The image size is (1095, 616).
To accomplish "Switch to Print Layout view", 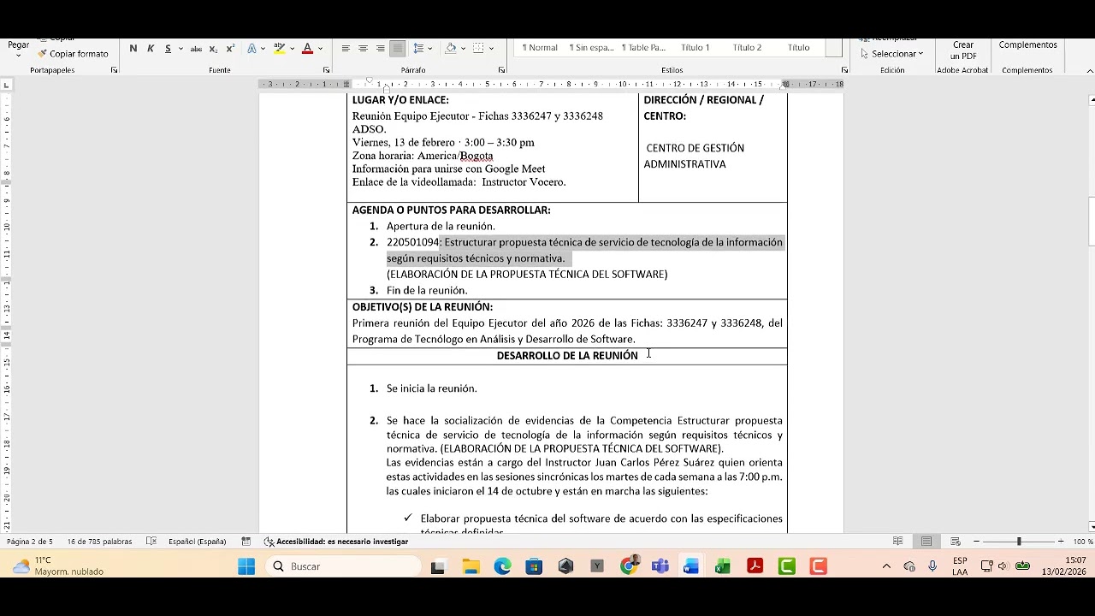I will click(926, 542).
